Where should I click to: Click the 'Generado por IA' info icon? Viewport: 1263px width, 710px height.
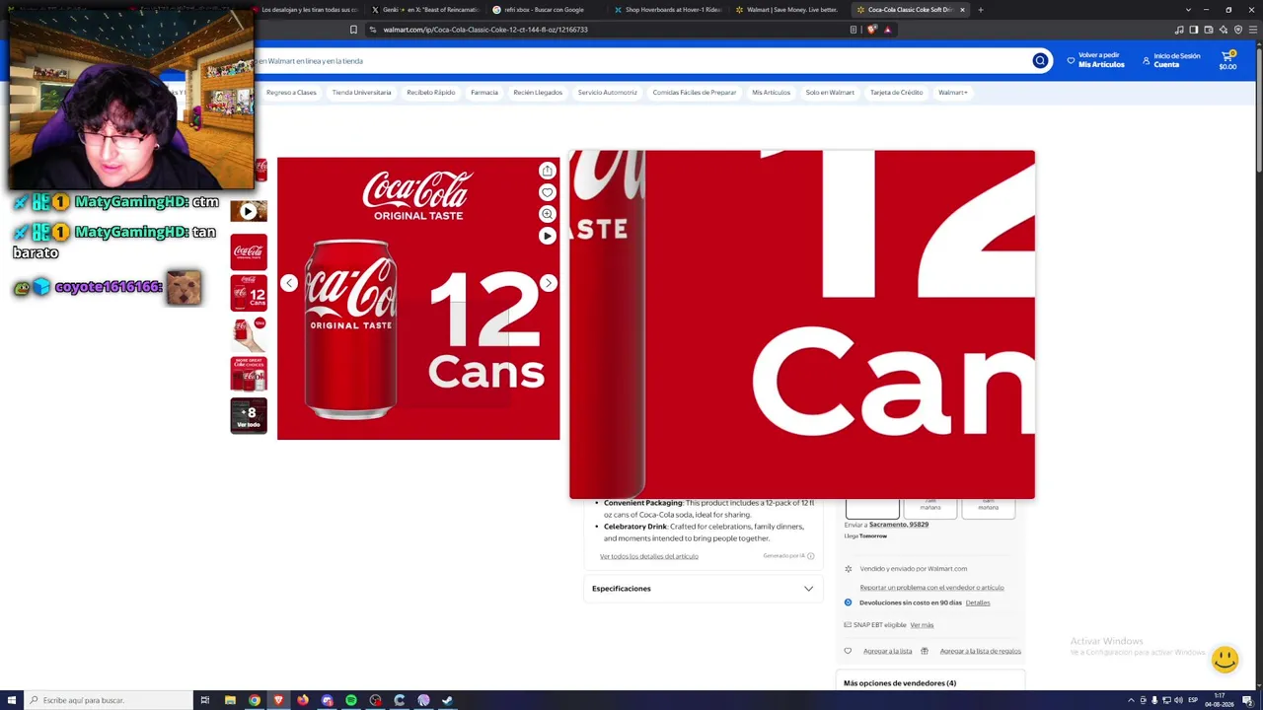[x=811, y=556]
